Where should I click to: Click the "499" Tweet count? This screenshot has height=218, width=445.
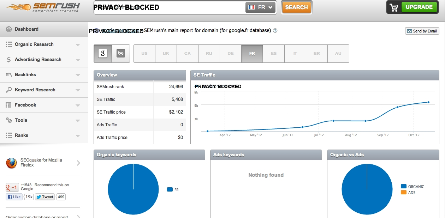coord(61,197)
